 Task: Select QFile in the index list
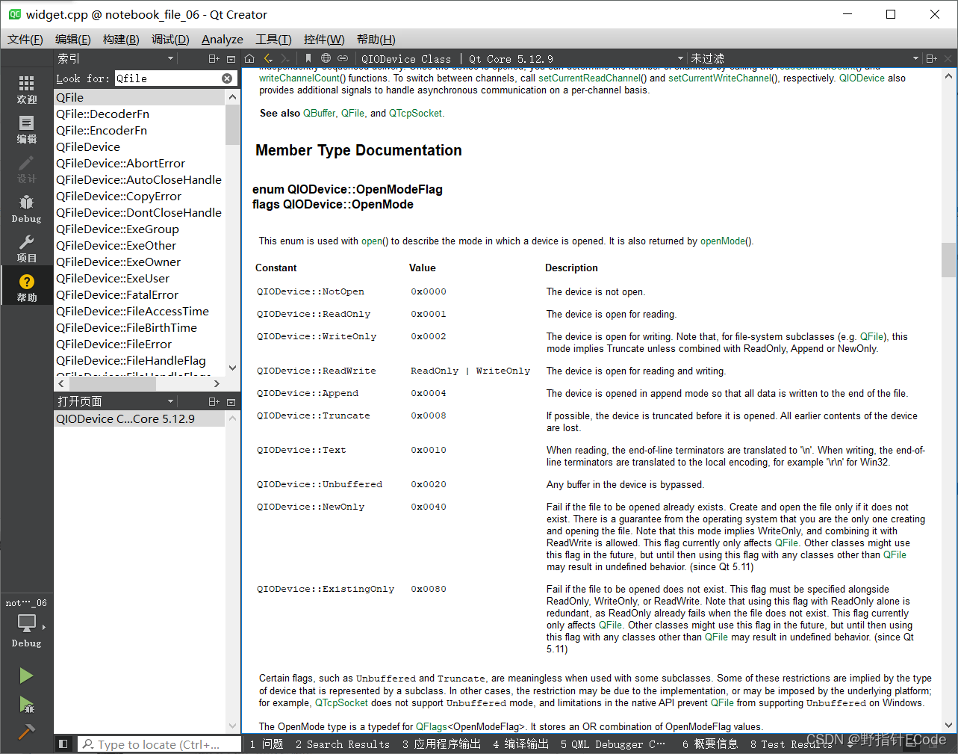coord(140,97)
